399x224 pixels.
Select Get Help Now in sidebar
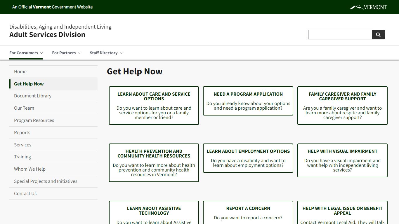click(53, 84)
